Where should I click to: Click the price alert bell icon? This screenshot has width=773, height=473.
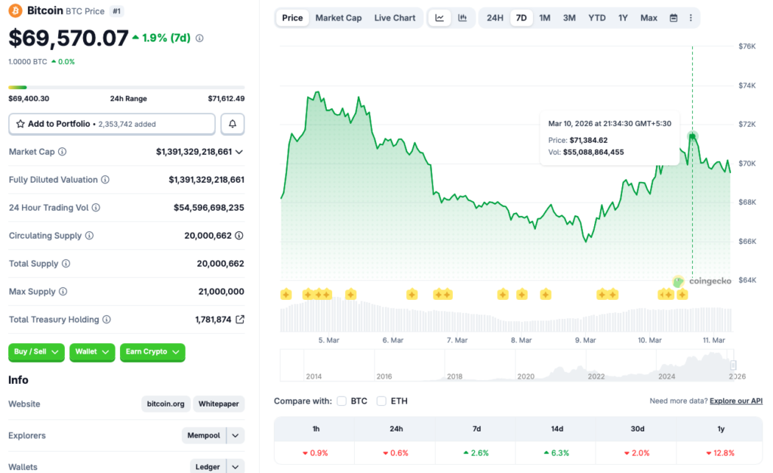233,123
